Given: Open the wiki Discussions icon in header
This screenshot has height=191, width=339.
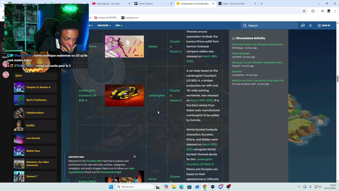Looking at the screenshot, I should coord(303,25).
